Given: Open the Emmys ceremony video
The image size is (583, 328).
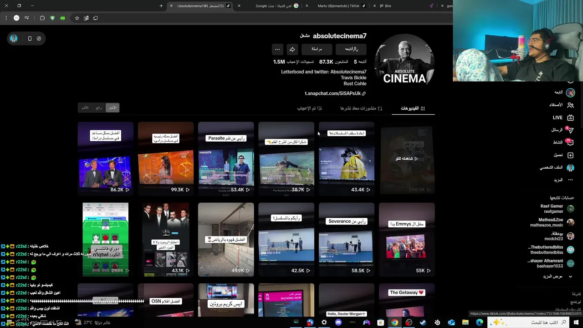Looking at the screenshot, I should [x=407, y=240].
